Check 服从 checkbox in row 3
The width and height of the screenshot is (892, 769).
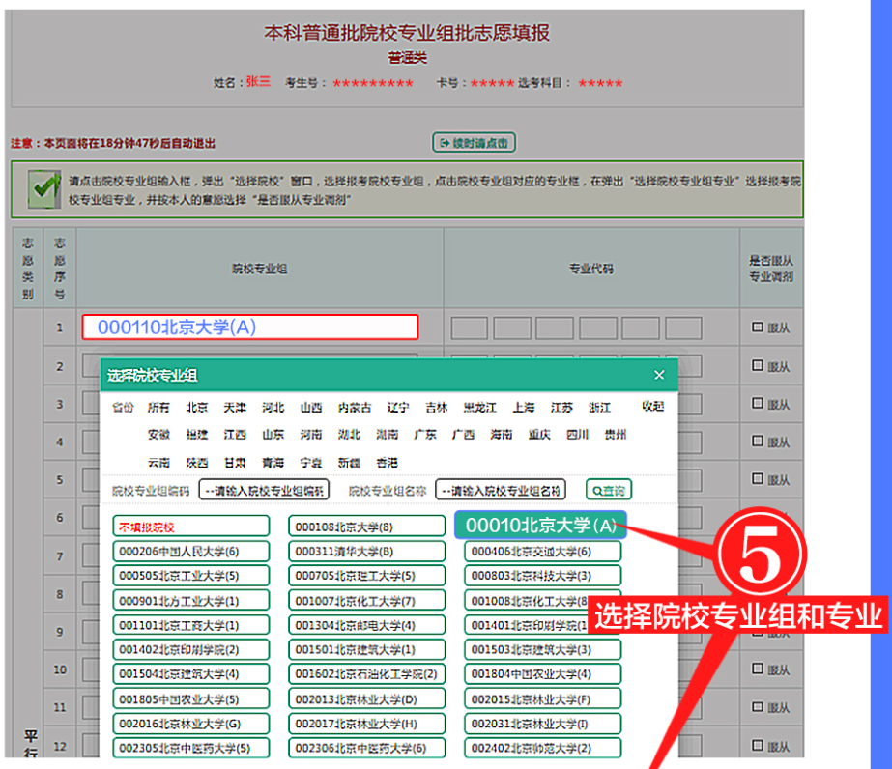coord(757,403)
